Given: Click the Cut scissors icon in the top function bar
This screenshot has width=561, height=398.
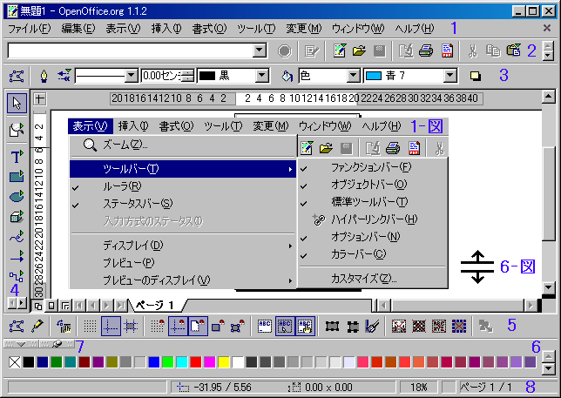Looking at the screenshot, I should 473,51.
